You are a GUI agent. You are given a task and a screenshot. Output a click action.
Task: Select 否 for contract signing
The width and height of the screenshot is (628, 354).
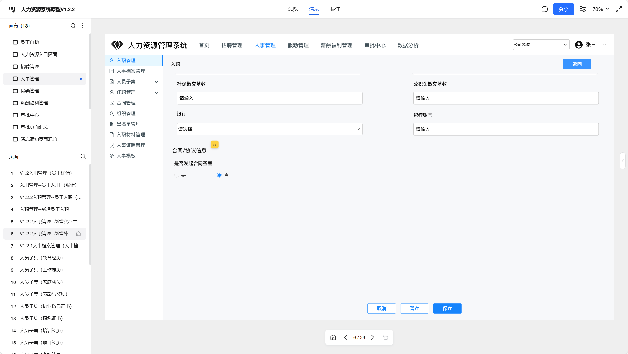click(219, 175)
